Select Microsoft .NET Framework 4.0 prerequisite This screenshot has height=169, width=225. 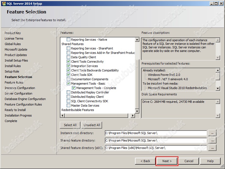168,79
